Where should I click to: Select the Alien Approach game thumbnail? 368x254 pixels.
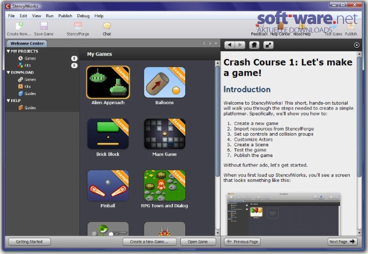pyautogui.click(x=108, y=82)
